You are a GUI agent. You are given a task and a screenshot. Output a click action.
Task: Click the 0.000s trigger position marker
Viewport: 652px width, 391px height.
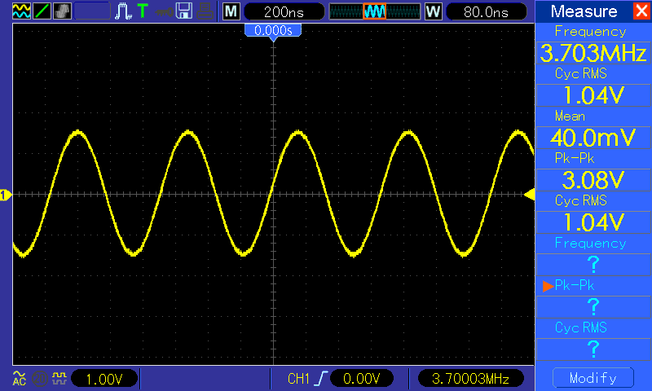273,30
